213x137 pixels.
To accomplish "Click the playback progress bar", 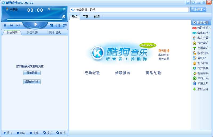I will (x=35, y=20).
